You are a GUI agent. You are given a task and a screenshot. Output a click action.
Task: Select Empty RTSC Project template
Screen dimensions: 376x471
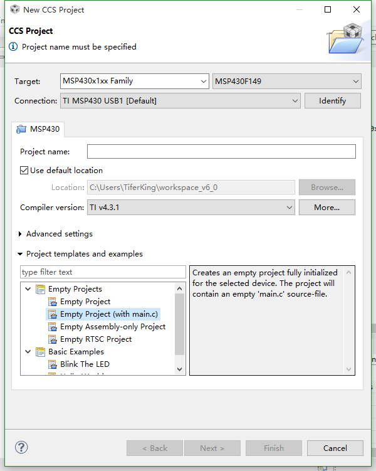tap(96, 339)
